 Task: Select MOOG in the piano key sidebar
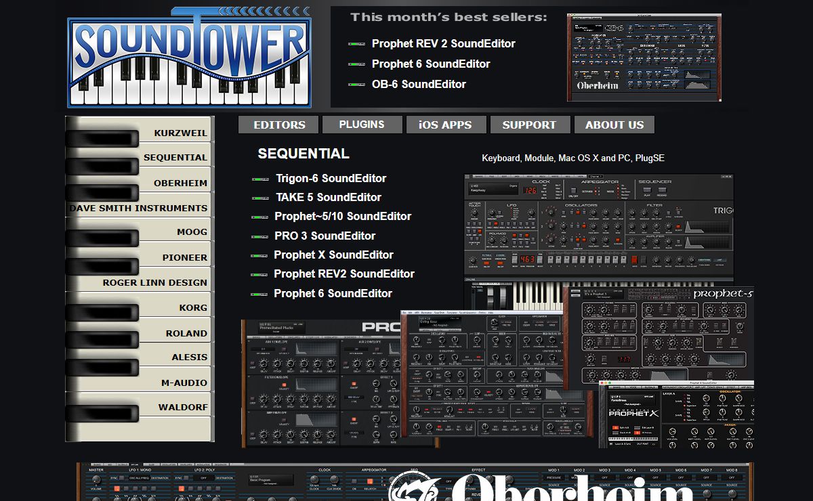[x=192, y=232]
